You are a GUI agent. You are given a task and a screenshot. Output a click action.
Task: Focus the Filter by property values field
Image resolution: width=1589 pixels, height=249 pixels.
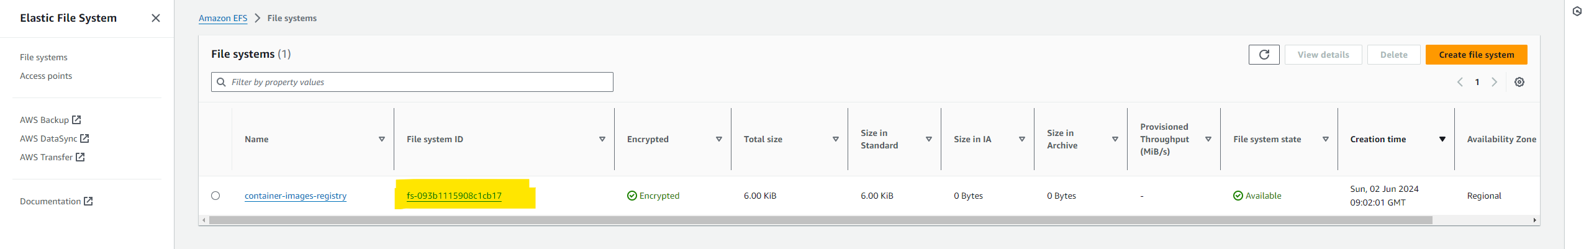pos(412,82)
